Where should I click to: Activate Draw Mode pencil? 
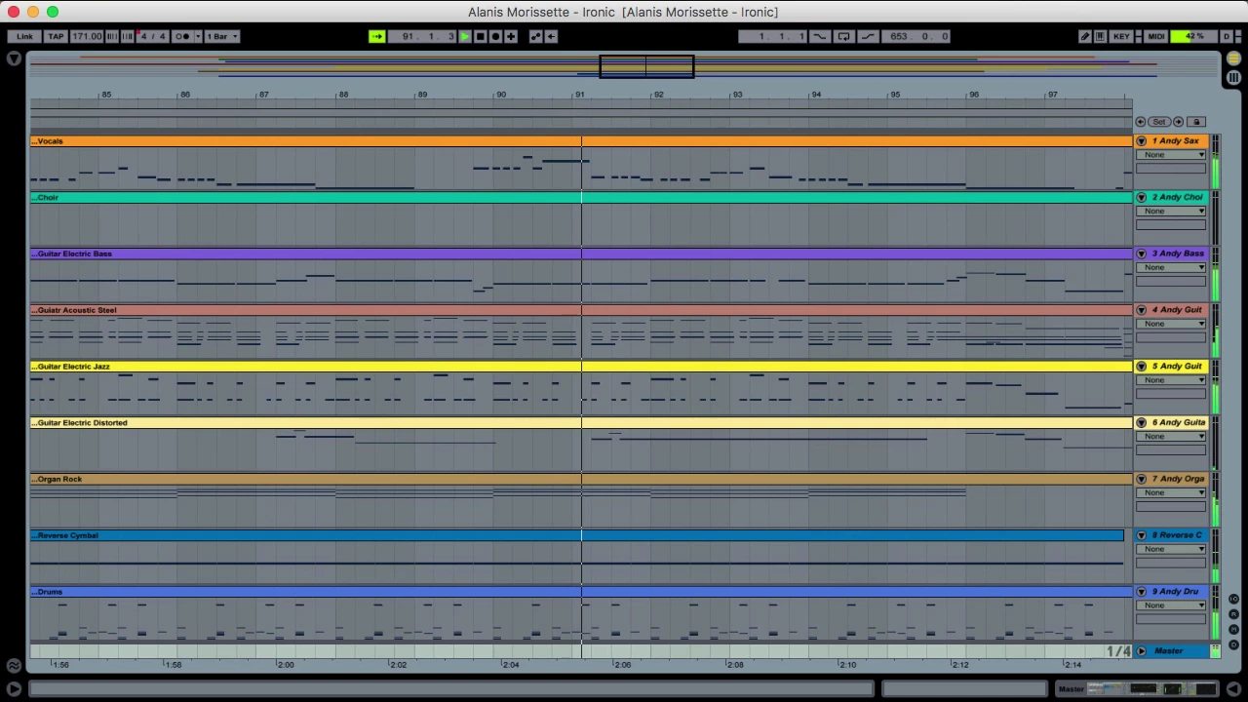pos(1085,36)
